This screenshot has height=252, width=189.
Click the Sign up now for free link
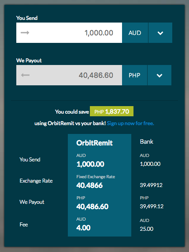point(130,123)
